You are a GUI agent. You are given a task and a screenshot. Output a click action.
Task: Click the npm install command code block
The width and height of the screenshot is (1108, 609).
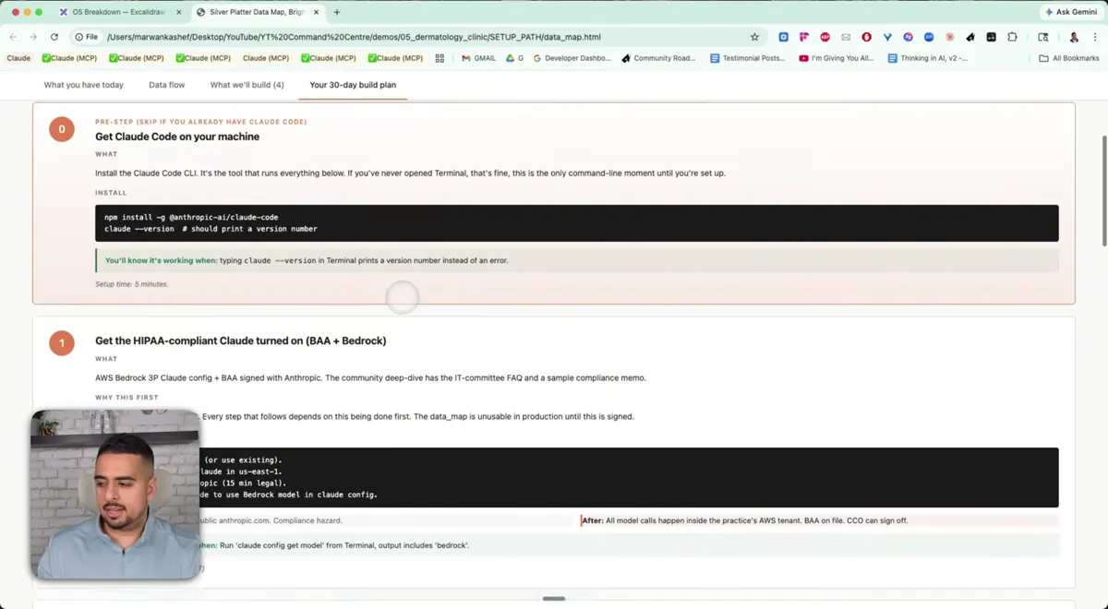pyautogui.click(x=577, y=223)
